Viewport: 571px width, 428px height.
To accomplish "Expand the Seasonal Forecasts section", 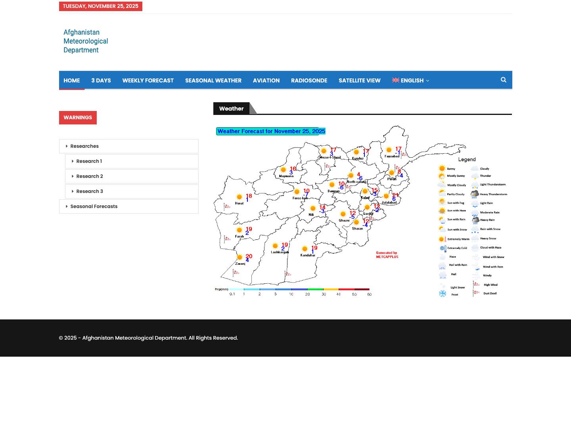I will (x=94, y=206).
